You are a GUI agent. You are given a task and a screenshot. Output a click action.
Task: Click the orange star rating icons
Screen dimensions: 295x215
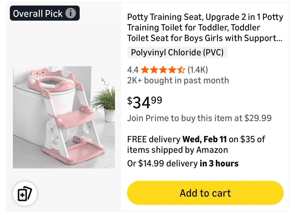click(x=163, y=69)
